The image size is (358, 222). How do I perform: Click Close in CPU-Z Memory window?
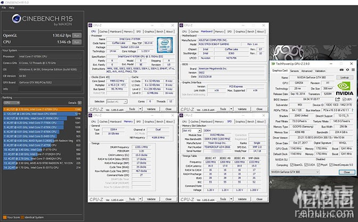[168, 199]
